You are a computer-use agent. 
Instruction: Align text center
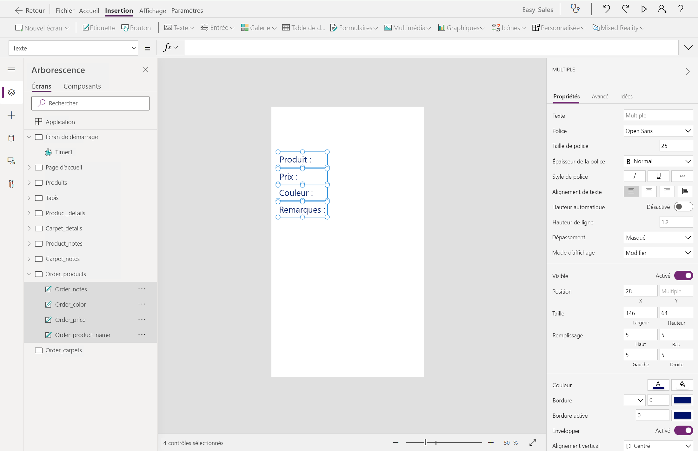(649, 191)
